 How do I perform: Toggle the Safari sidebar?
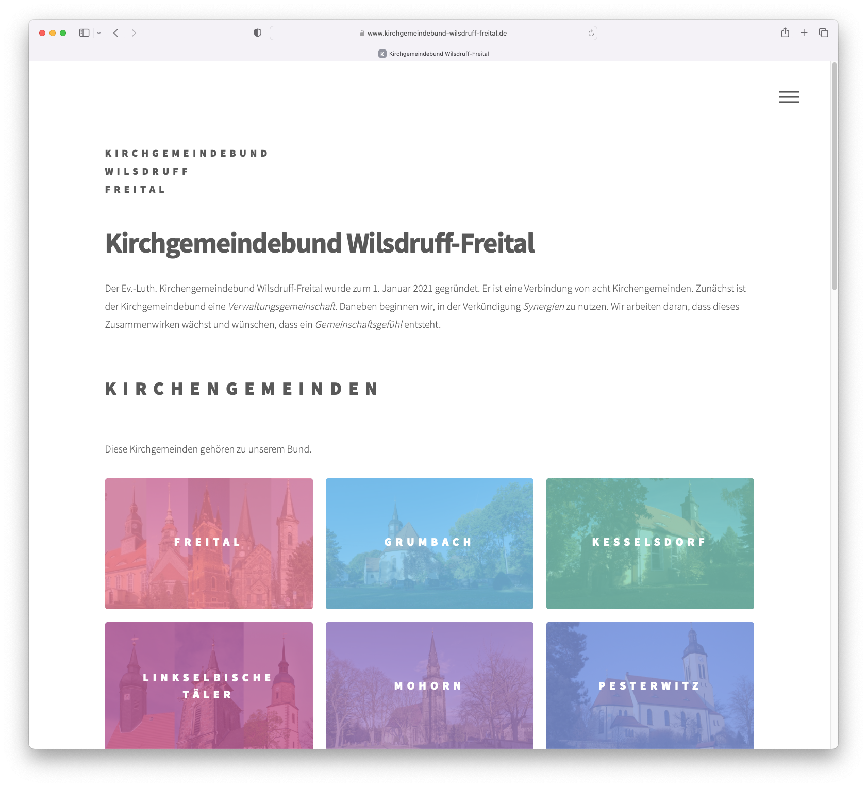coord(85,33)
